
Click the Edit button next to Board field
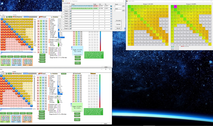pos(123,6)
